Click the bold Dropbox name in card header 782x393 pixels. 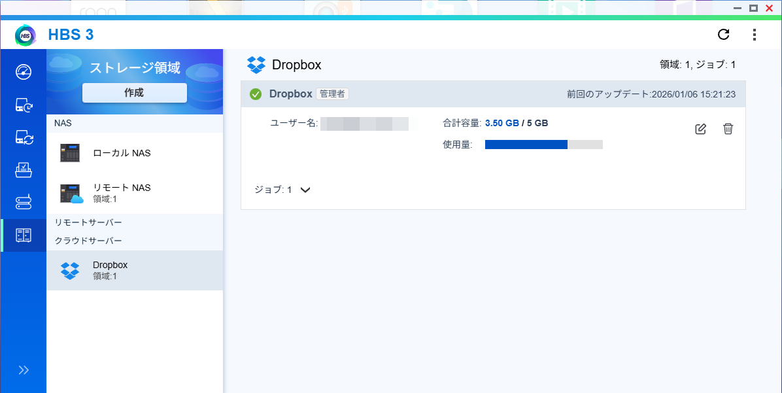coord(291,94)
